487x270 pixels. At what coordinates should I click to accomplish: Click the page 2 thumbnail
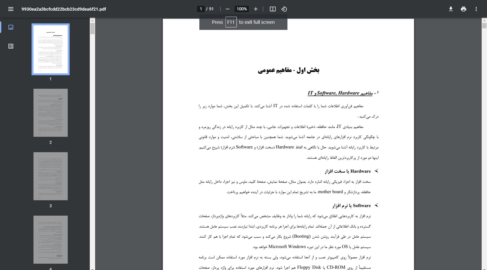click(50, 113)
